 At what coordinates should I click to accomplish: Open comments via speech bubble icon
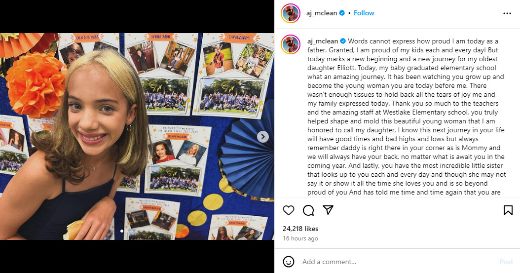(308, 210)
